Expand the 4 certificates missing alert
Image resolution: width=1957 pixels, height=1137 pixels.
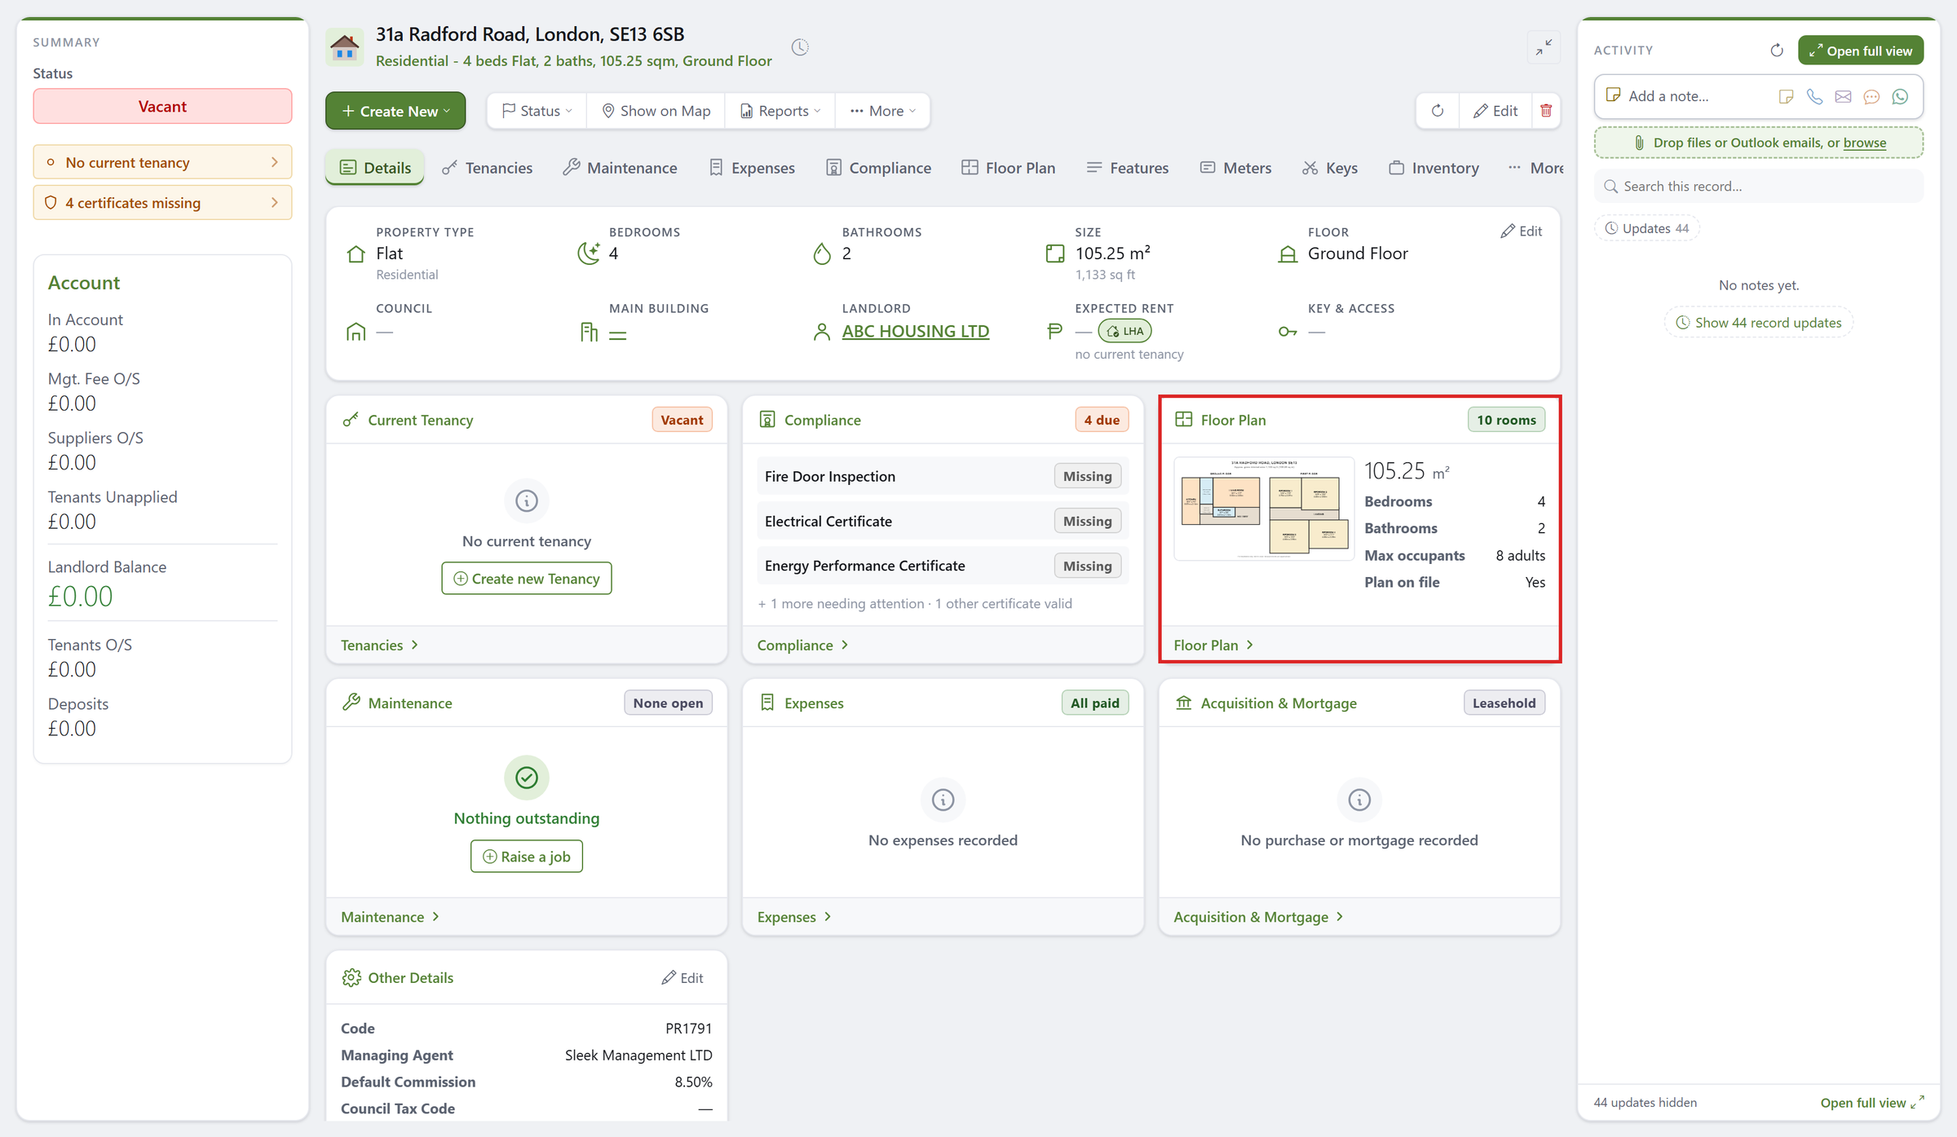coord(162,202)
